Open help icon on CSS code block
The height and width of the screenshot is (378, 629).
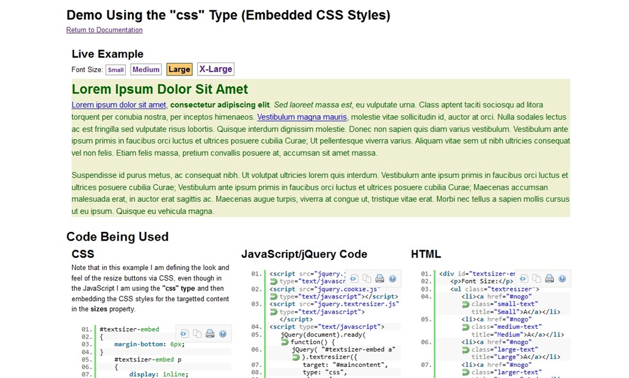pos(222,333)
